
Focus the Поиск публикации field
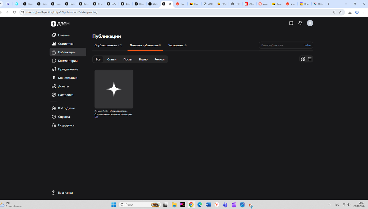pyautogui.click(x=281, y=45)
